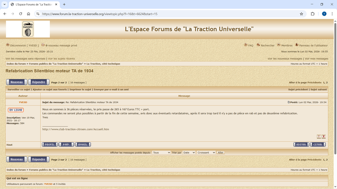Open the FAQ using its question mark icon
Viewport: 337px width, 189px height.
pyautogui.click(x=246, y=45)
